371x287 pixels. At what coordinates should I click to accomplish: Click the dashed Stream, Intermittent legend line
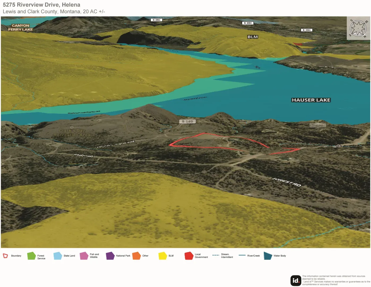click(216, 255)
